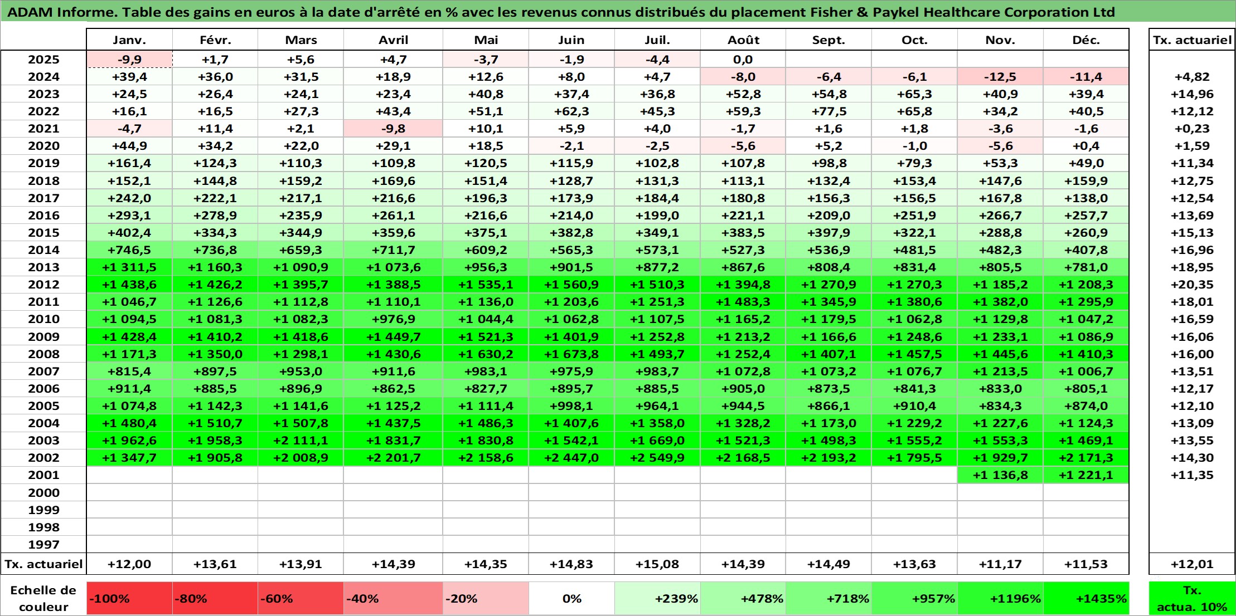Click the +402,4 cell in 2015 row
This screenshot has width=1236, height=616.
129,233
